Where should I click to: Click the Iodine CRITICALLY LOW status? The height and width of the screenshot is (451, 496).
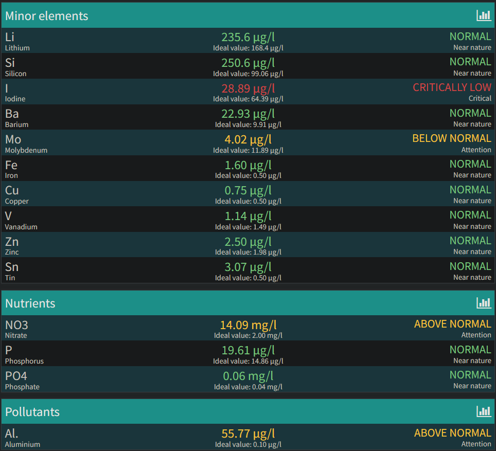[452, 87]
